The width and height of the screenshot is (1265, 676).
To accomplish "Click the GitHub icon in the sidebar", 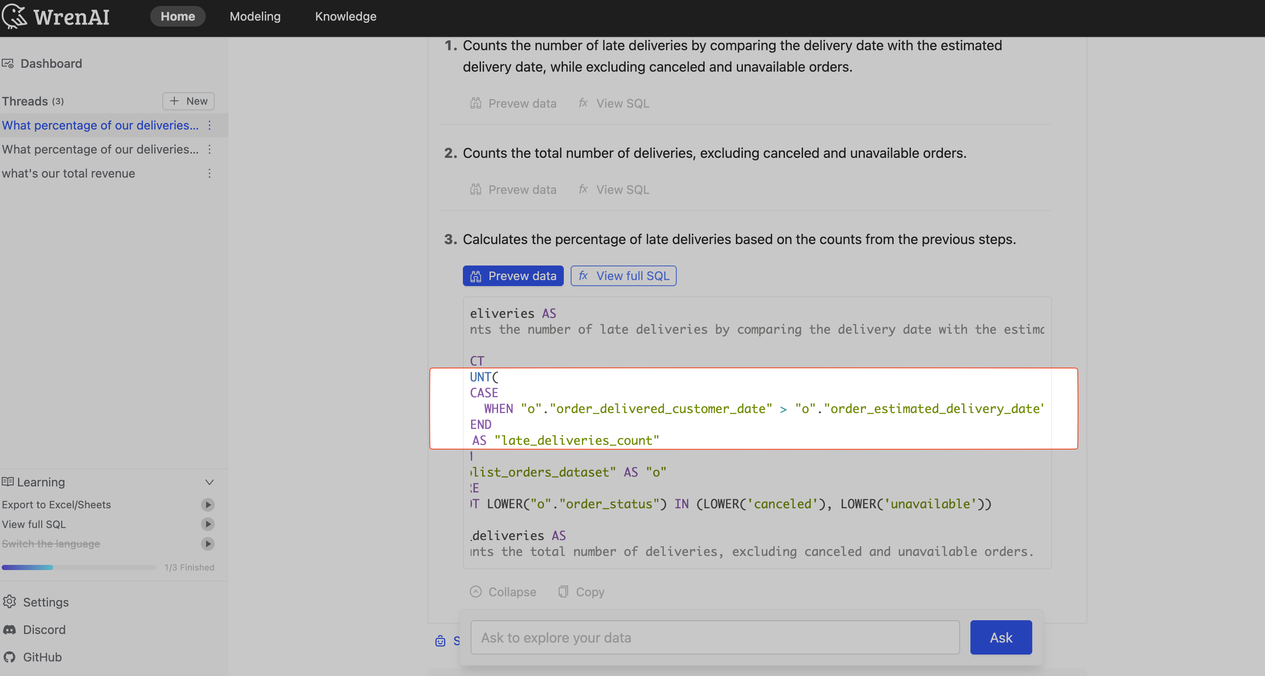I will [x=10, y=657].
